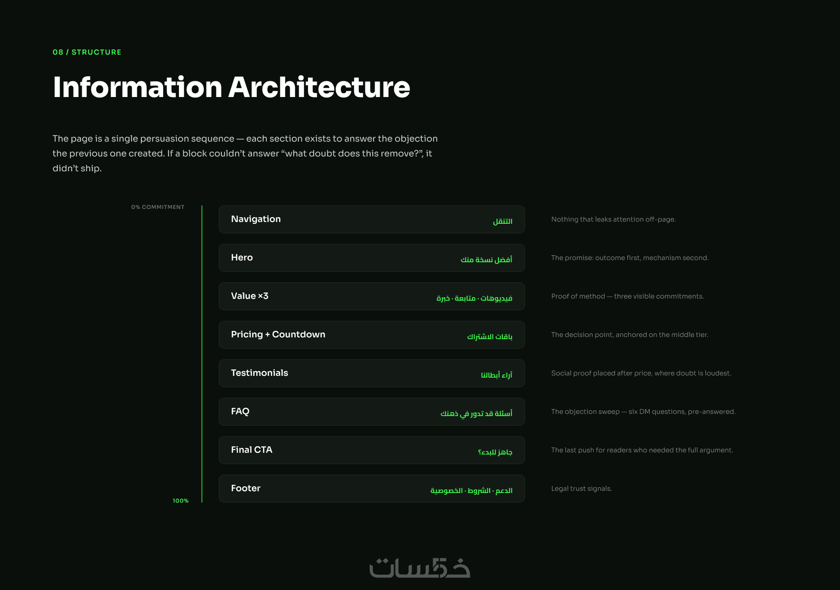Click the intro paragraph about persuasion sequence
The height and width of the screenshot is (590, 840).
245,153
